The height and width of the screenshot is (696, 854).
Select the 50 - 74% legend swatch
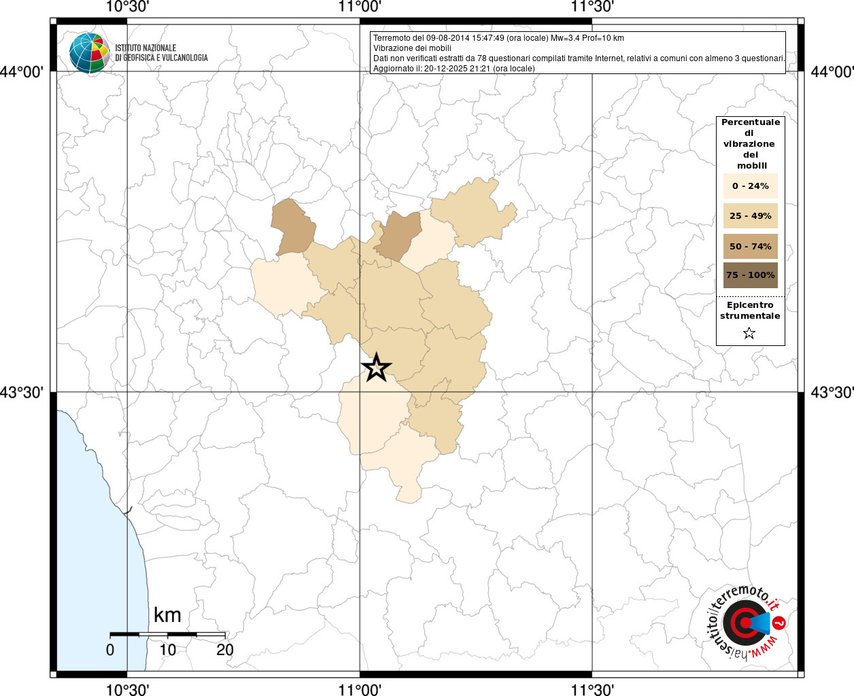pos(750,246)
